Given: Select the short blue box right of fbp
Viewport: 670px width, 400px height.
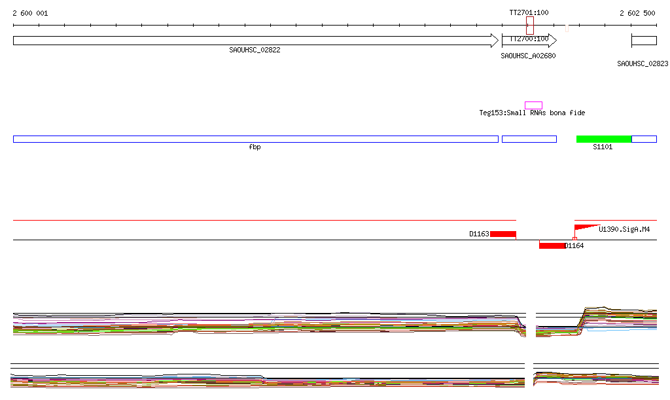Looking at the screenshot, I should pyautogui.click(x=529, y=139).
